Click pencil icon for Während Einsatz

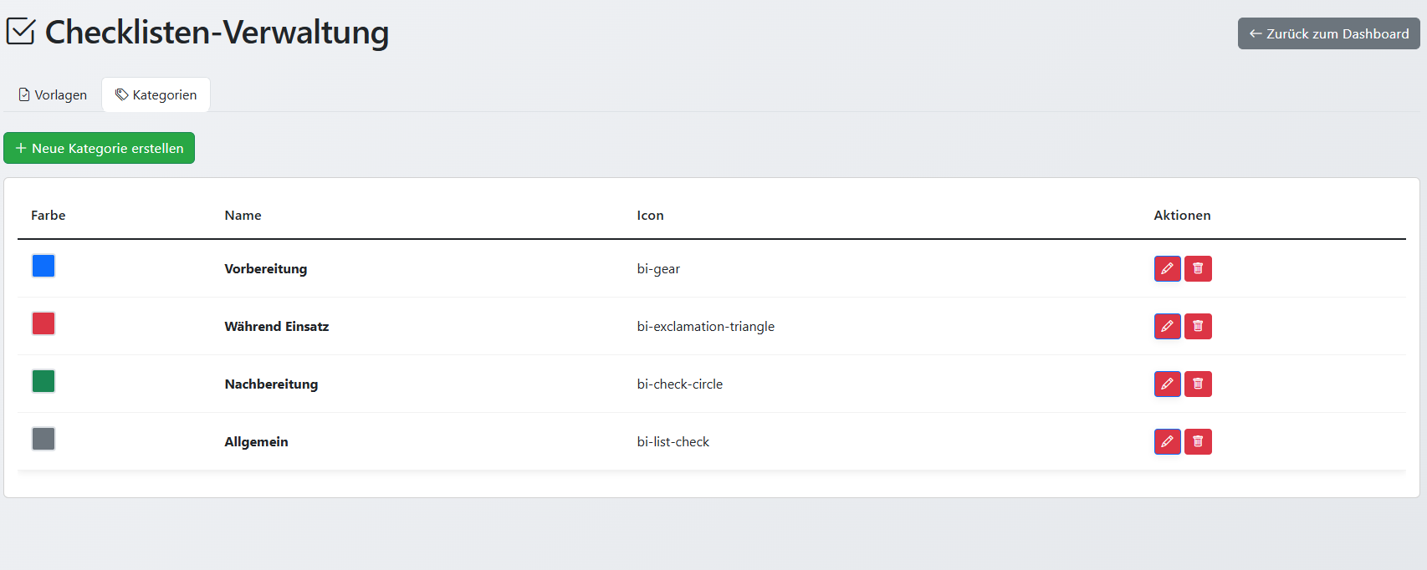[x=1167, y=326]
